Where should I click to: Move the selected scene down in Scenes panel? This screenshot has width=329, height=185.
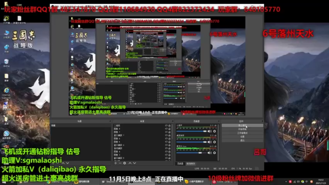[67, 163]
